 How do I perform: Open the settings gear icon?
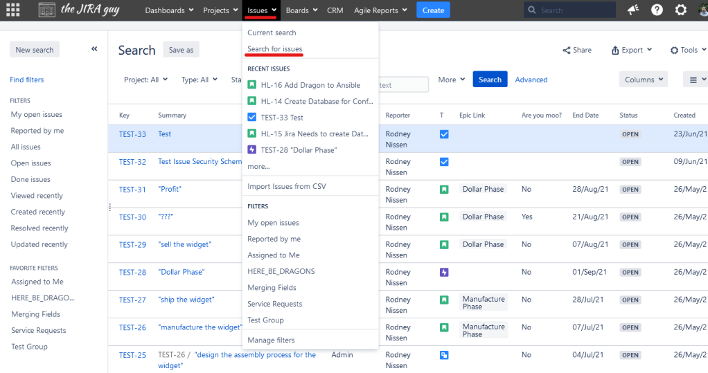coord(681,10)
